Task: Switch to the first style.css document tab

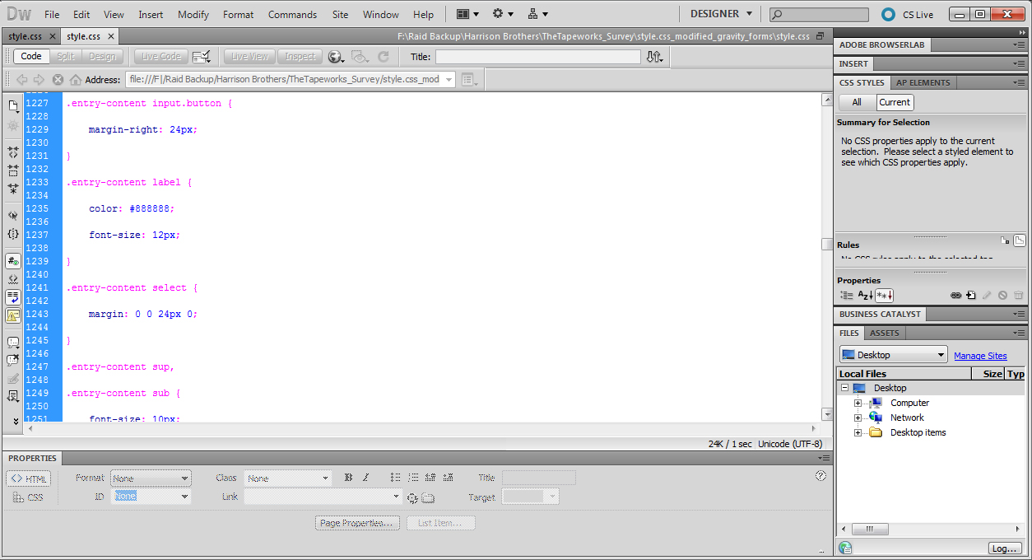Action: click(x=26, y=37)
